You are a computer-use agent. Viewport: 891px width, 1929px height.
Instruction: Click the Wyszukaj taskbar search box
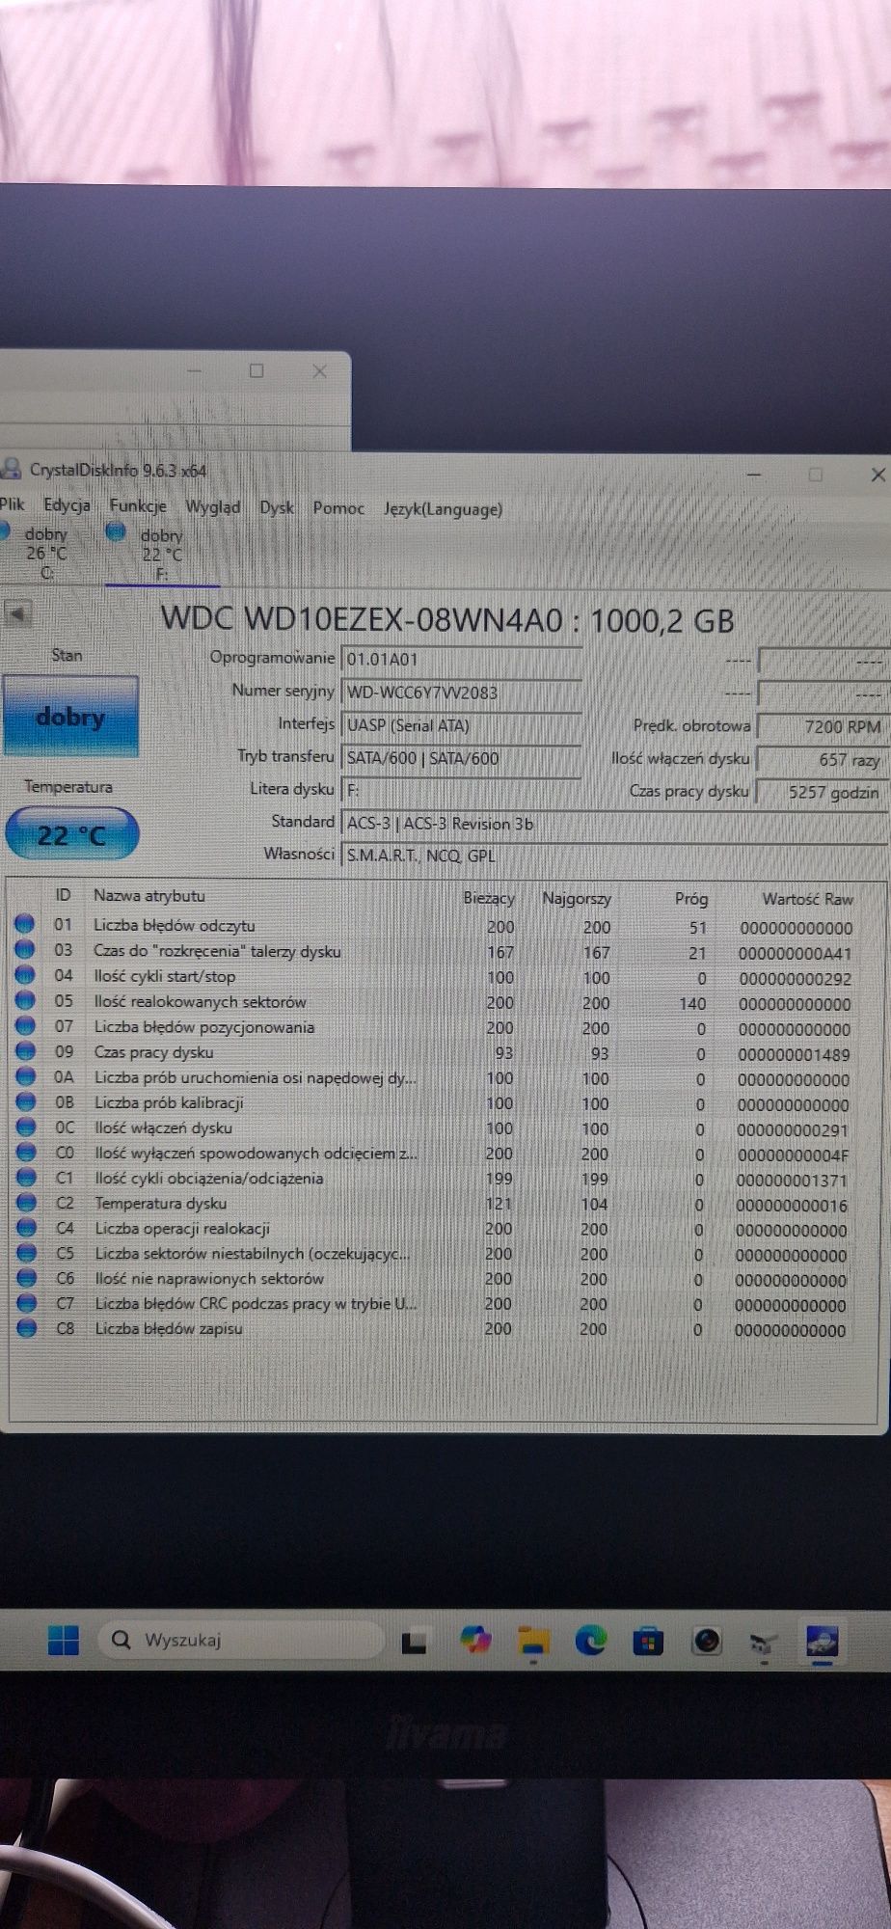tap(241, 1640)
